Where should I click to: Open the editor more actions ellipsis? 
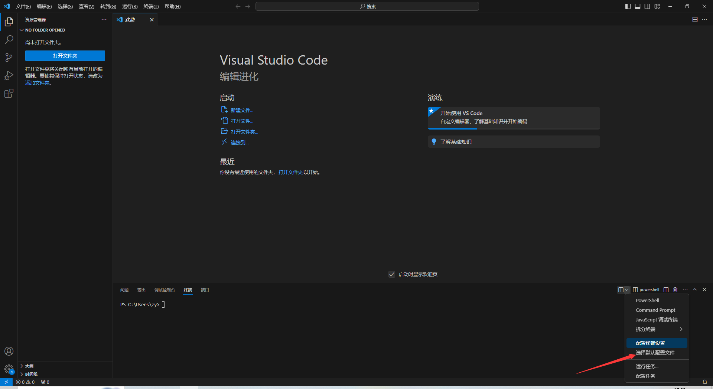(704, 20)
